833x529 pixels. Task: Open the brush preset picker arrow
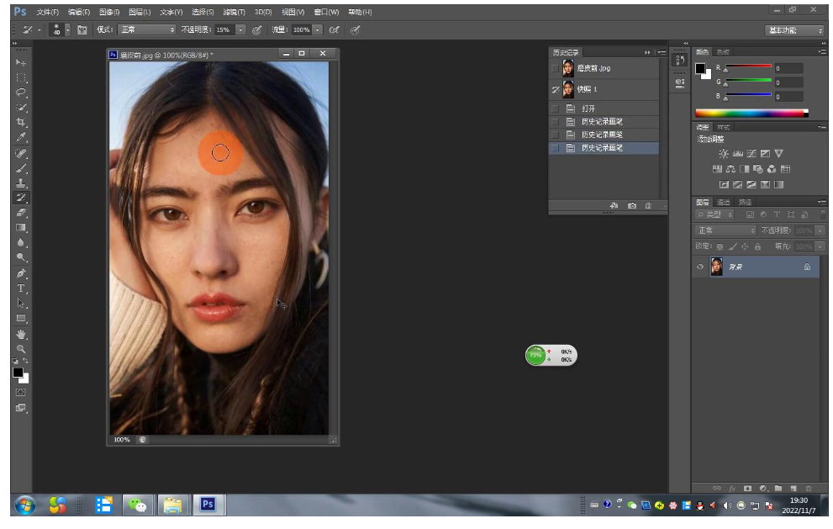pos(67,30)
